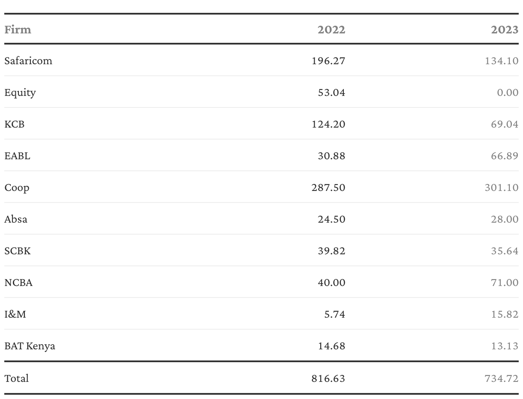Select the I&M firm name

(x=15, y=314)
